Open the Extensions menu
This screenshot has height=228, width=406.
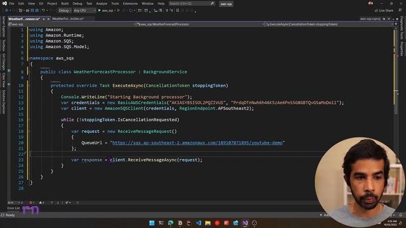[x=130, y=4]
